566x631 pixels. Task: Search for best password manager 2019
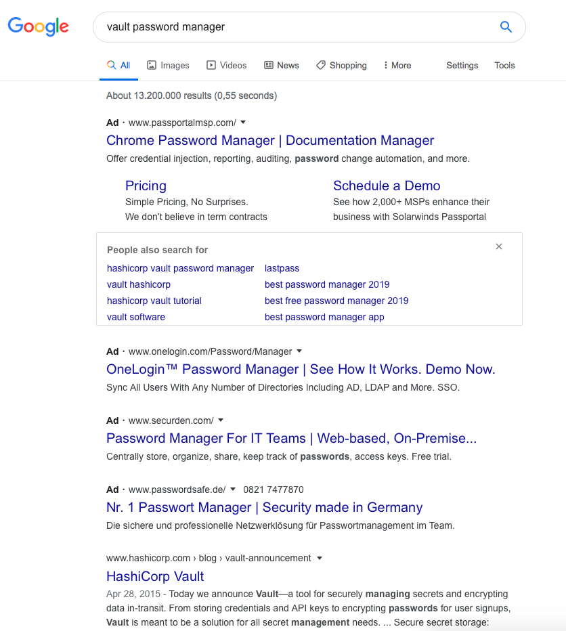coord(327,284)
